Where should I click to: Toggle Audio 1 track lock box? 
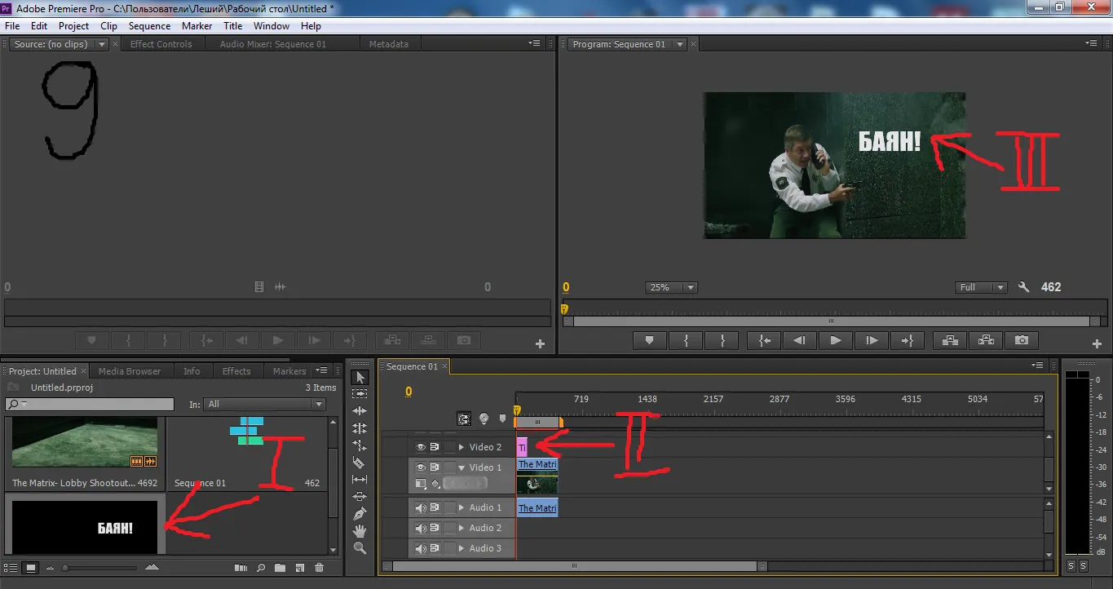click(x=449, y=507)
